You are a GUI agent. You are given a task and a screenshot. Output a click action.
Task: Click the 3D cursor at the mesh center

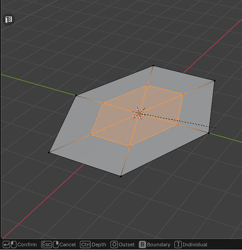click(139, 113)
